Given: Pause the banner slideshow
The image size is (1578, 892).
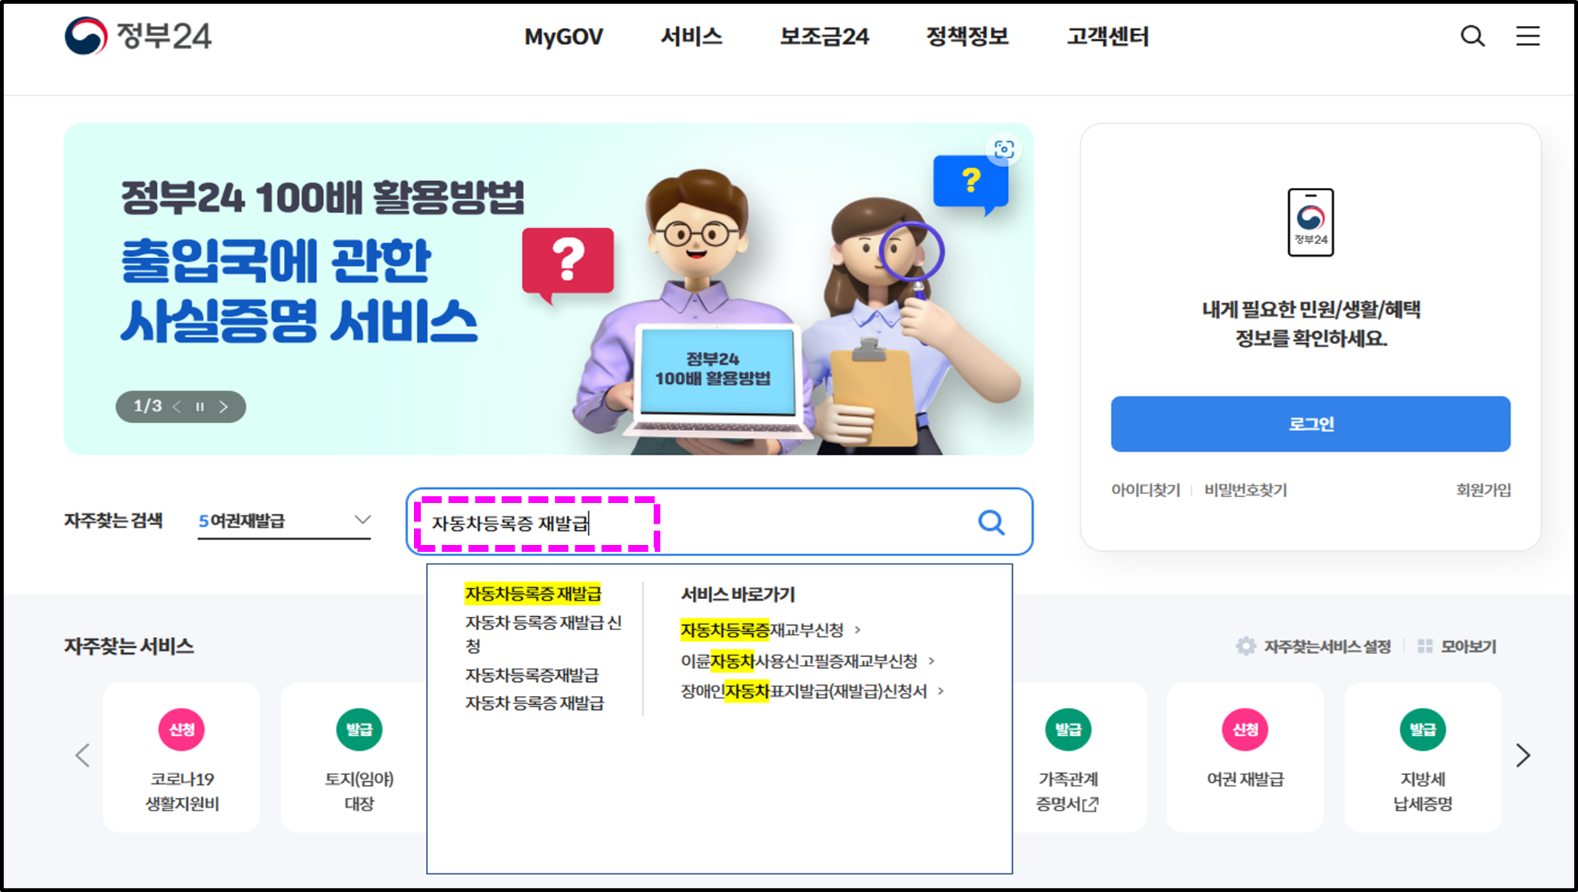Looking at the screenshot, I should coord(200,407).
